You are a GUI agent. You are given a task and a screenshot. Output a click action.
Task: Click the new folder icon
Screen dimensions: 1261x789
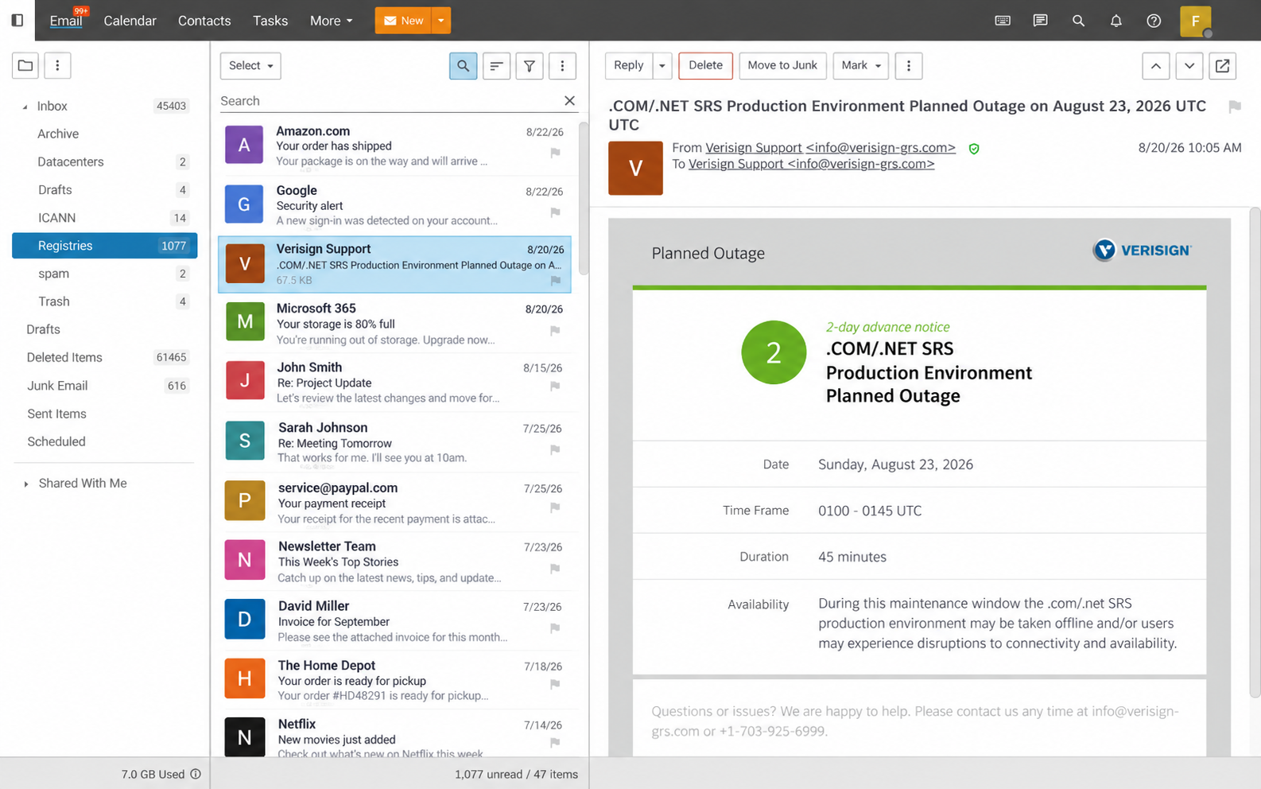tap(25, 65)
